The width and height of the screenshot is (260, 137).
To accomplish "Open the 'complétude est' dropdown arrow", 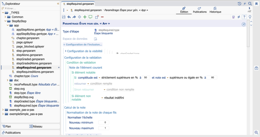I will tap(99, 78).
